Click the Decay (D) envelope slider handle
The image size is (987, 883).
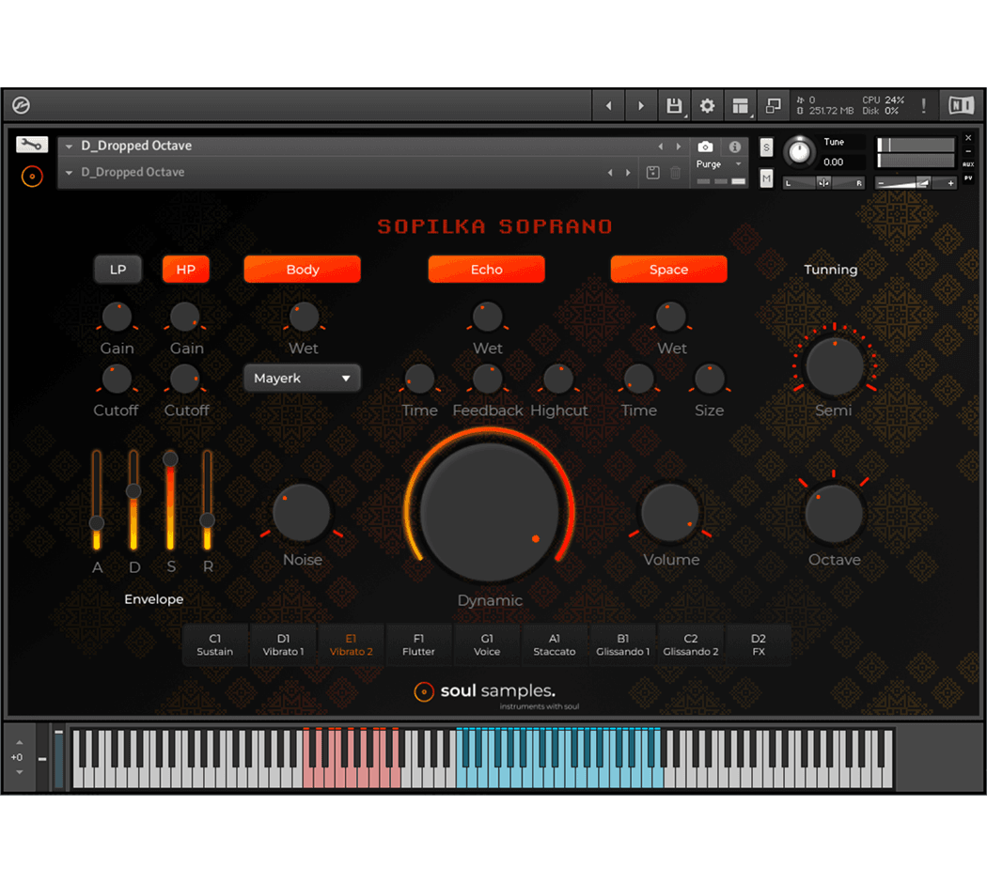click(133, 491)
